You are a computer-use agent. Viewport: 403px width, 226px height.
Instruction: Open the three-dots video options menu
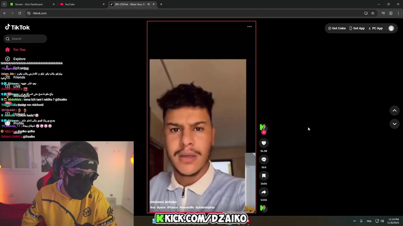(249, 27)
